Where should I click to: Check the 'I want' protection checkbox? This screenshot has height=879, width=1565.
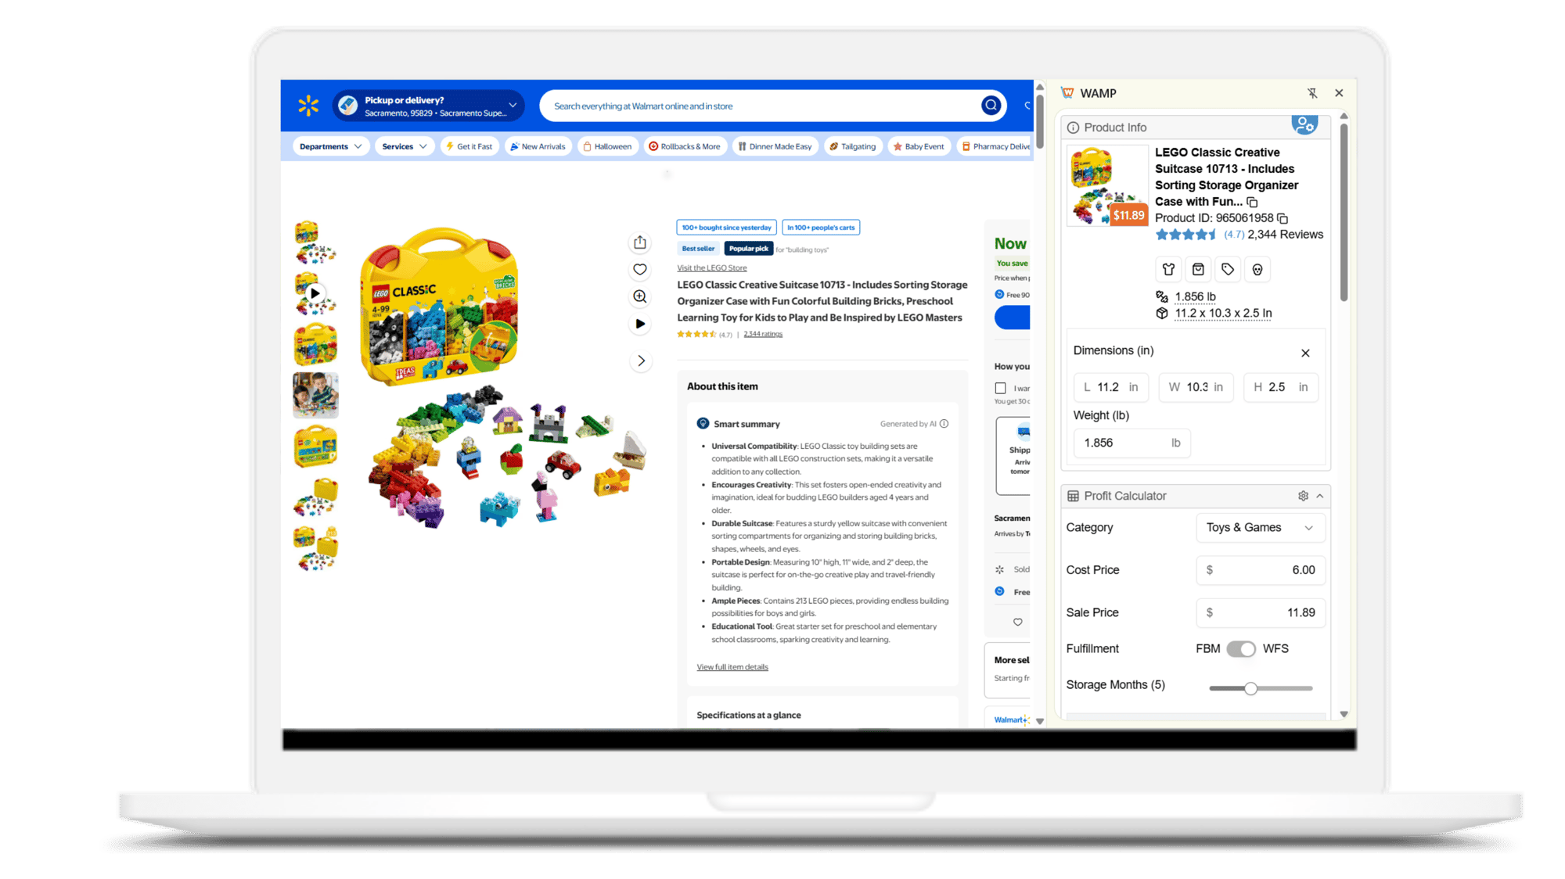tap(1000, 389)
